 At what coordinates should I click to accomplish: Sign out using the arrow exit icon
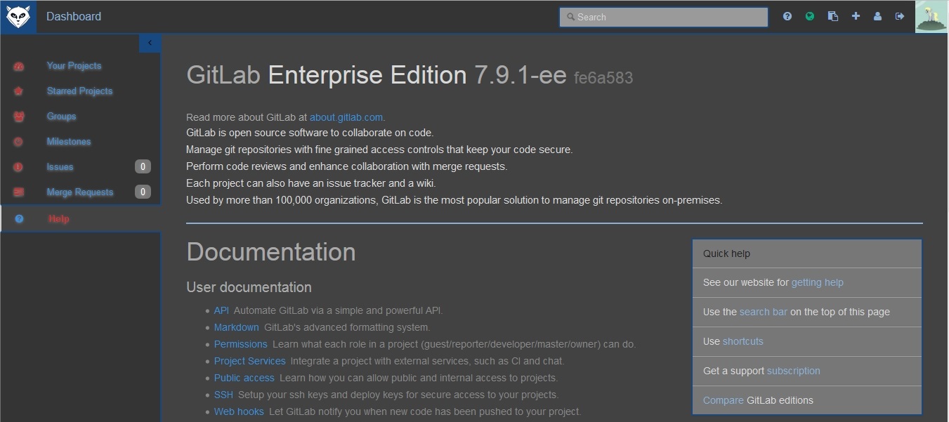pos(900,16)
